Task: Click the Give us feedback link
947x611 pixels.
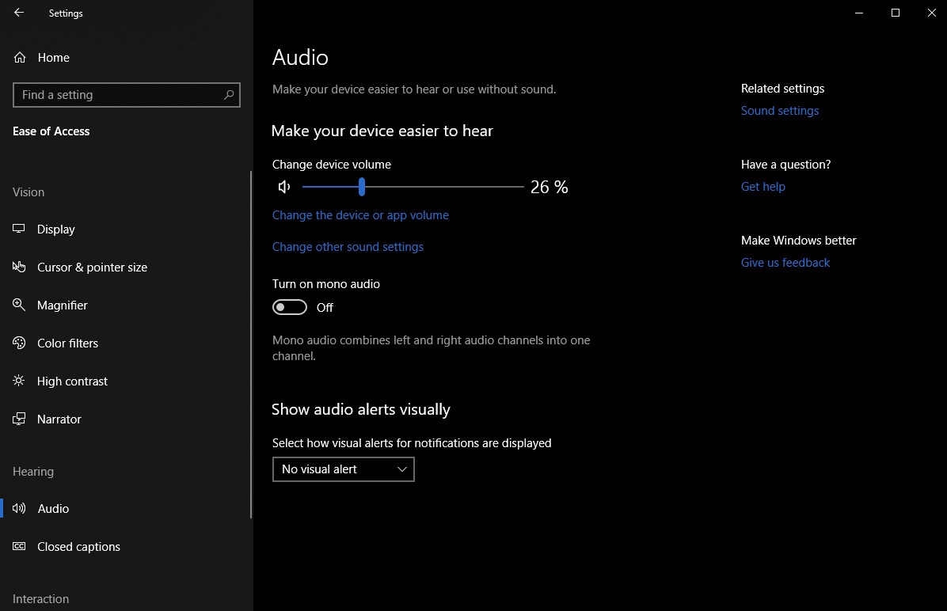Action: [785, 263]
